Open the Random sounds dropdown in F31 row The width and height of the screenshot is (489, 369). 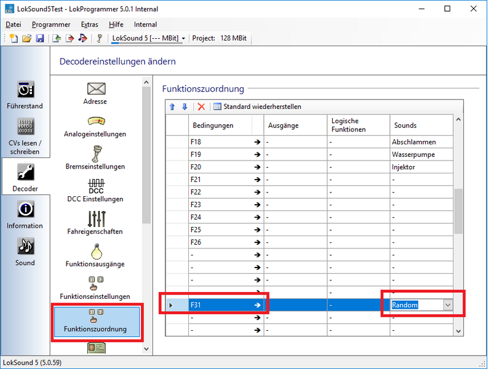tap(448, 305)
